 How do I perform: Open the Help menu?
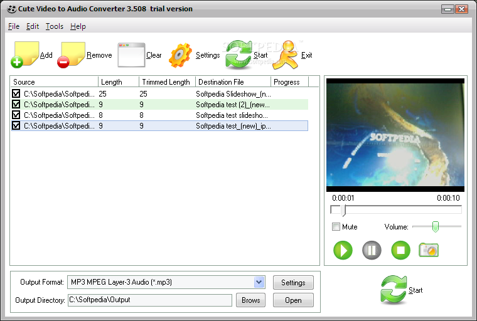78,26
